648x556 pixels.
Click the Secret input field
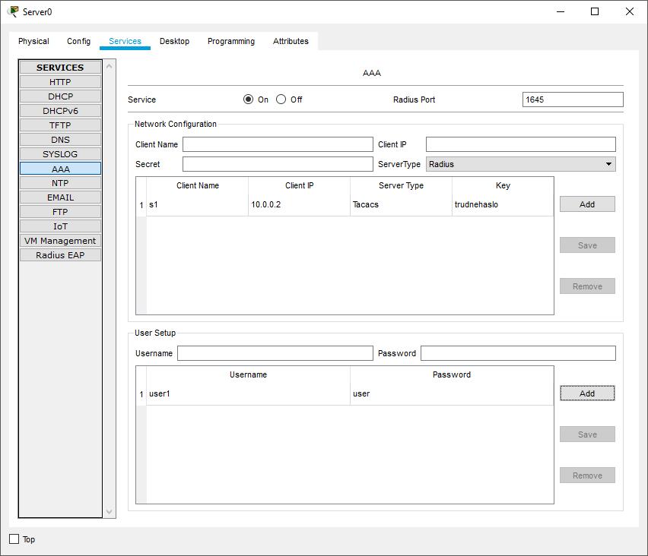pos(278,164)
